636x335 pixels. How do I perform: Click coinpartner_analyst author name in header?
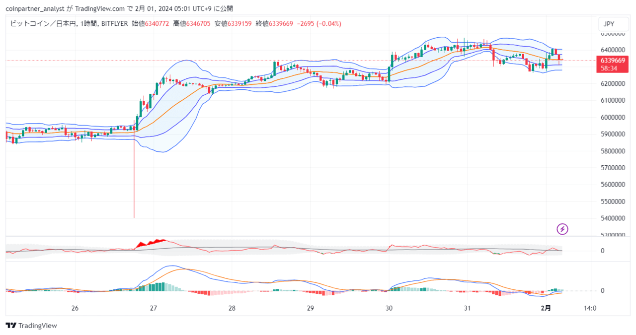coord(37,8)
